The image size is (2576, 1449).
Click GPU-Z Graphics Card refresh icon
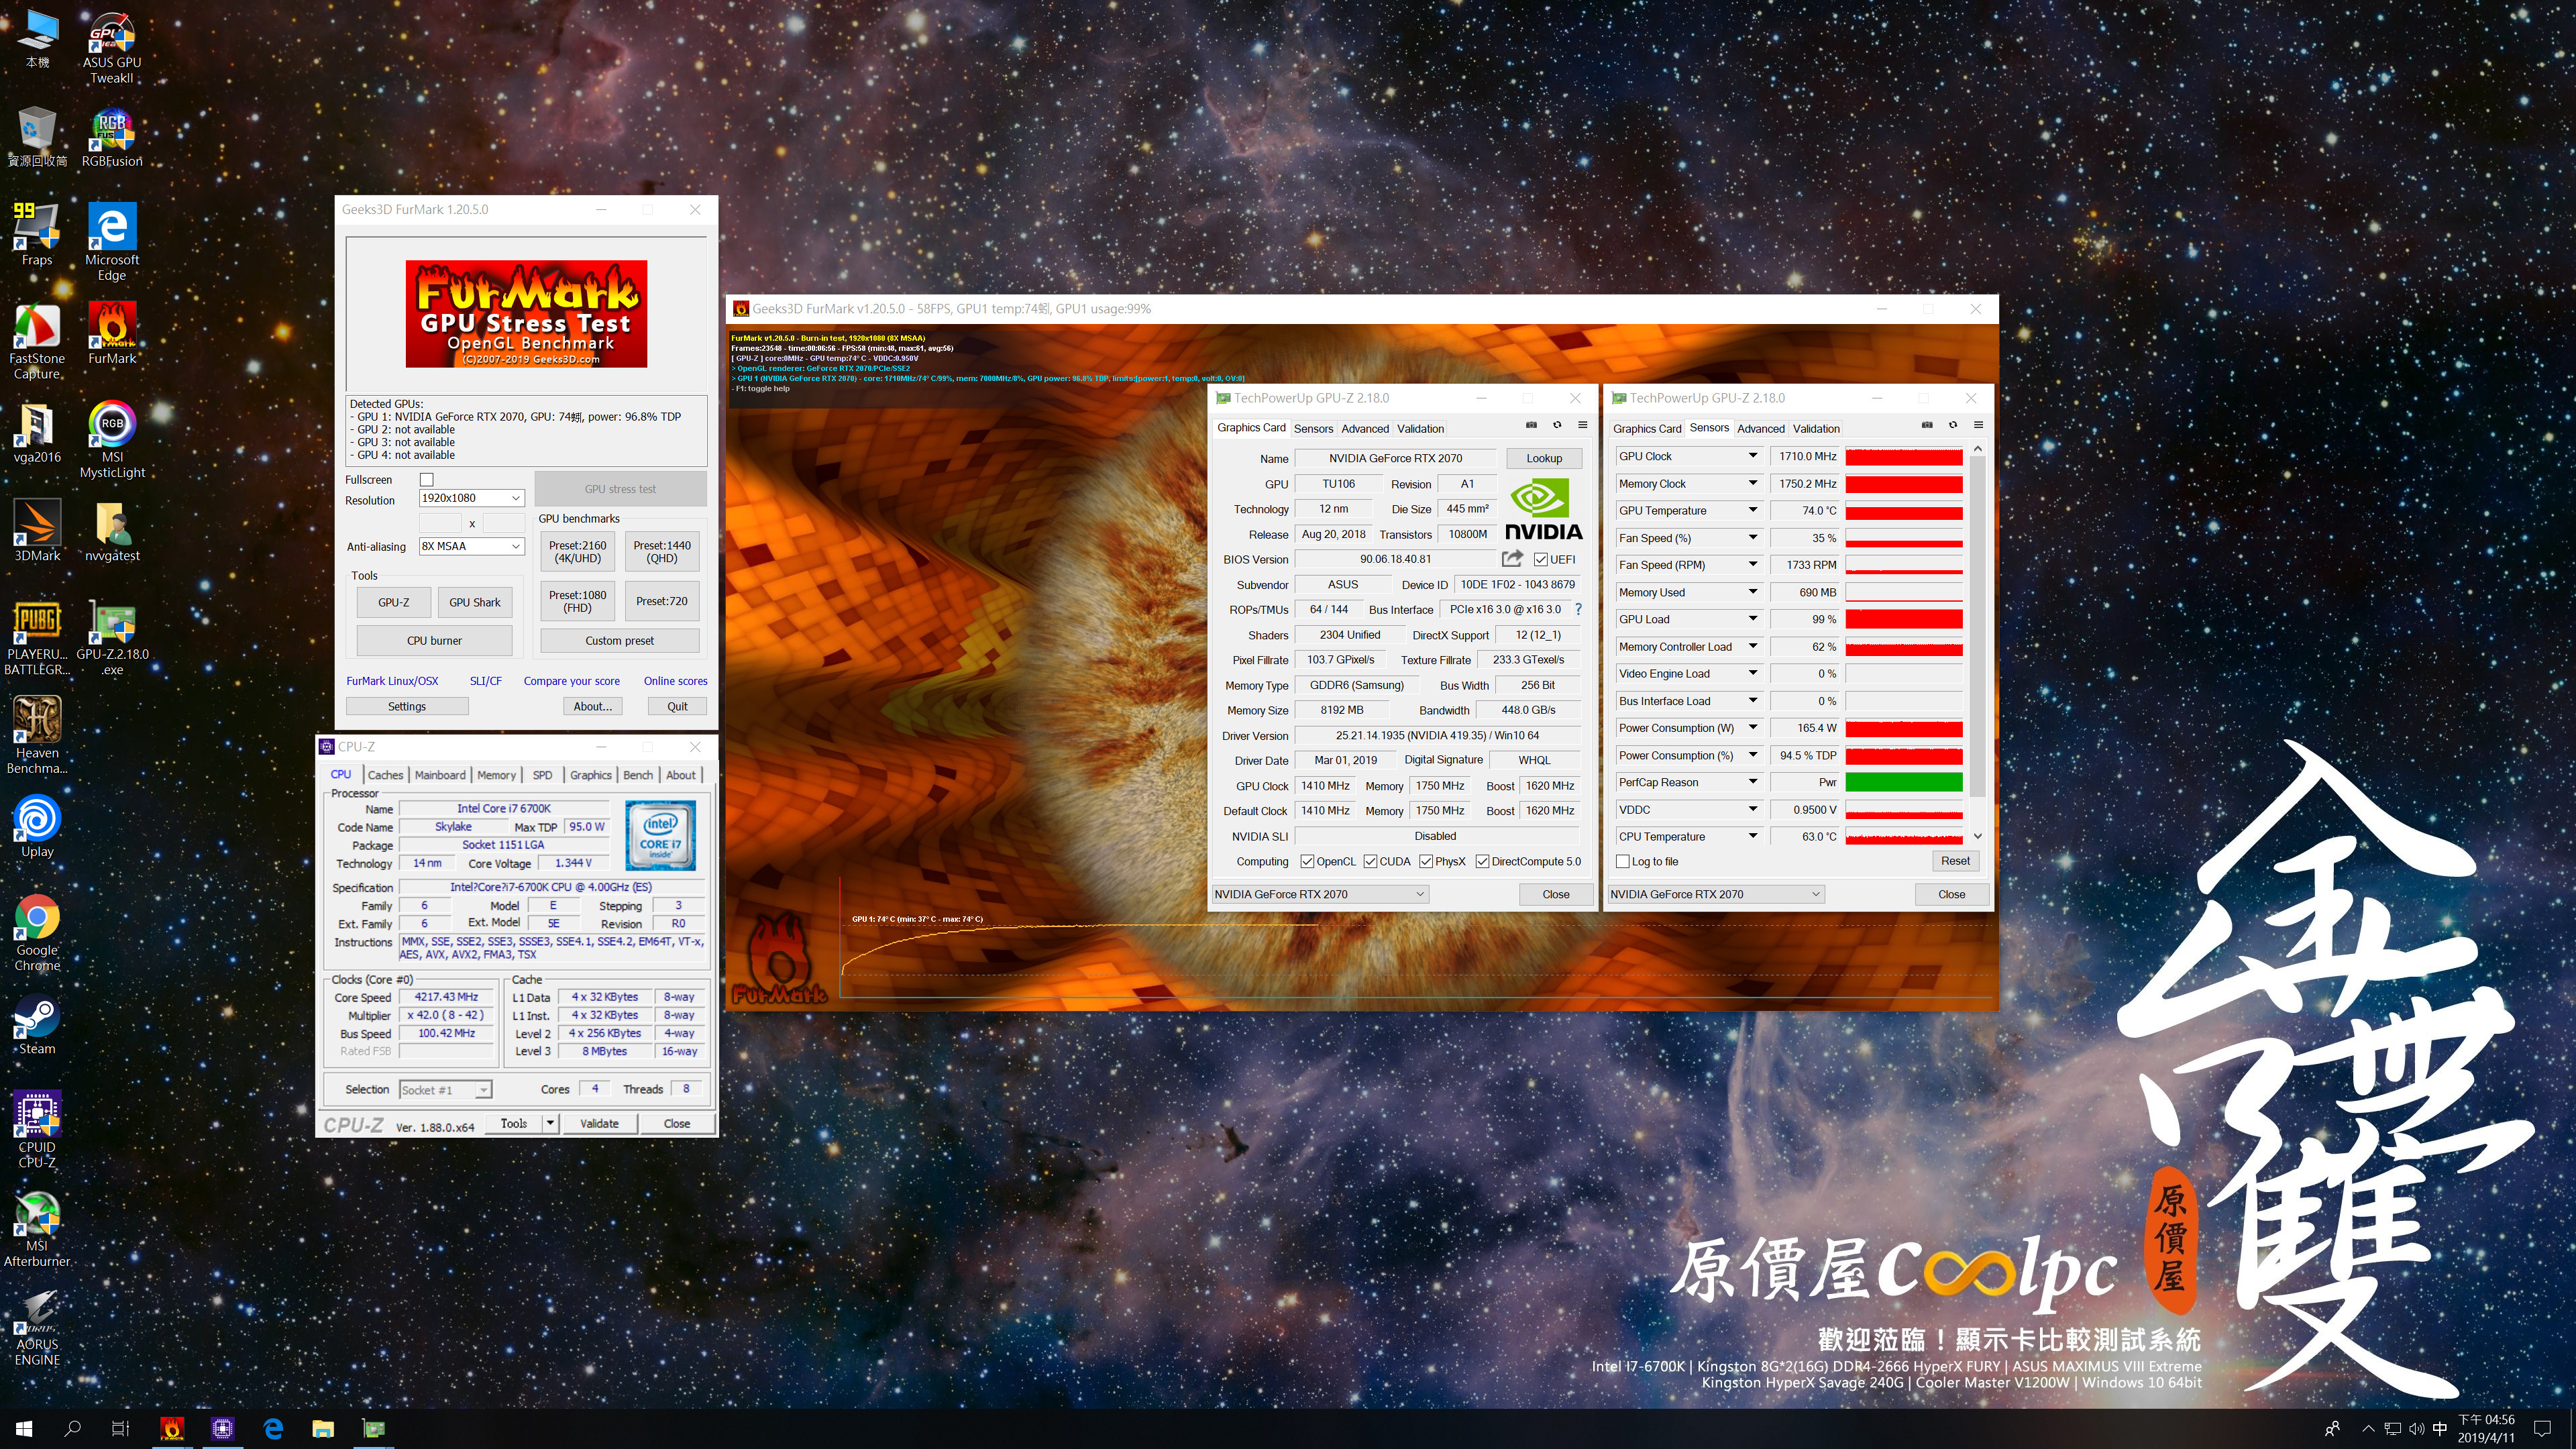(x=1557, y=425)
